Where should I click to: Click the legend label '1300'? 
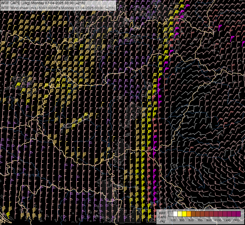[227, 220]
